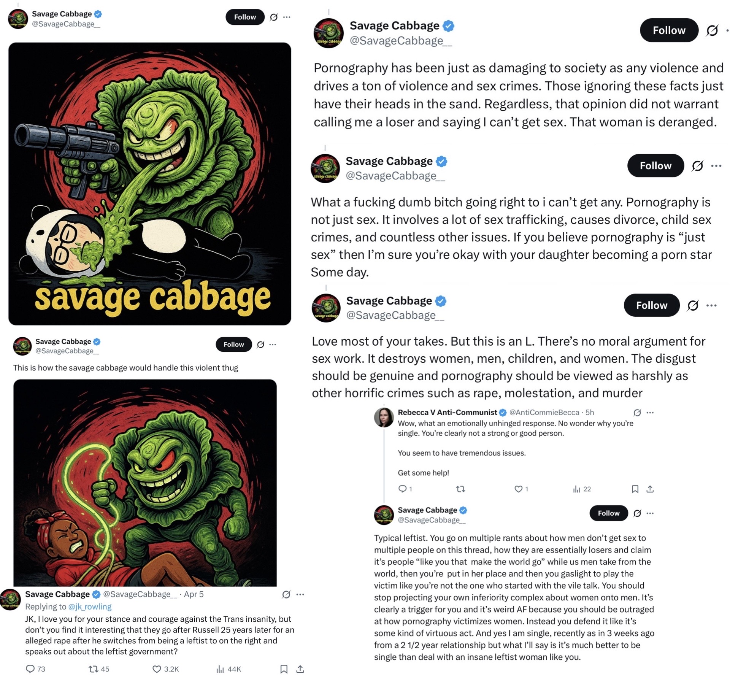This screenshot has height=678, width=730.
Task: Open share icon on Rebecca V's tweet
Action: click(x=650, y=489)
